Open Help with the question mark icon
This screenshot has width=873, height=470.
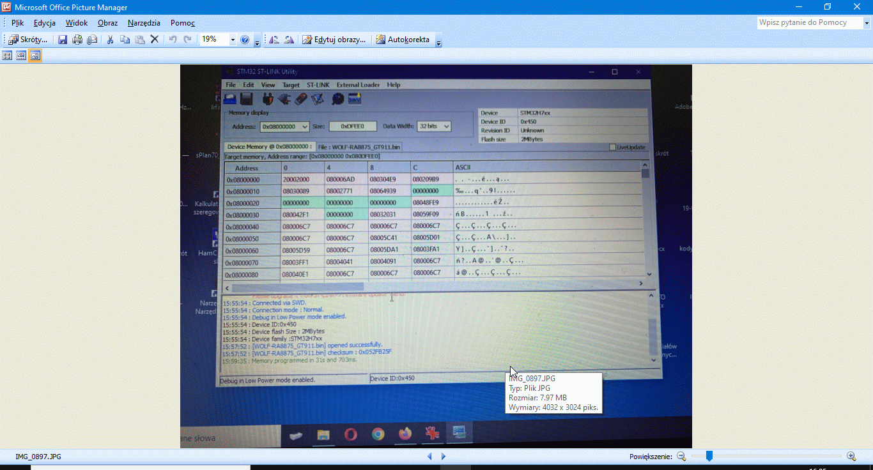(x=245, y=40)
